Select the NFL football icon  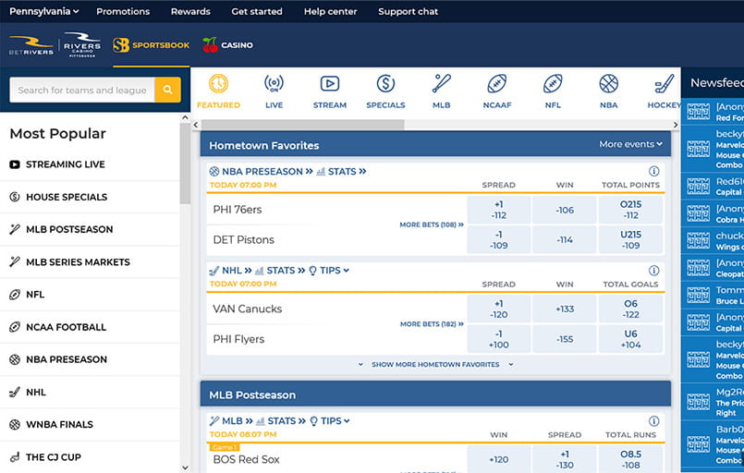(x=553, y=84)
